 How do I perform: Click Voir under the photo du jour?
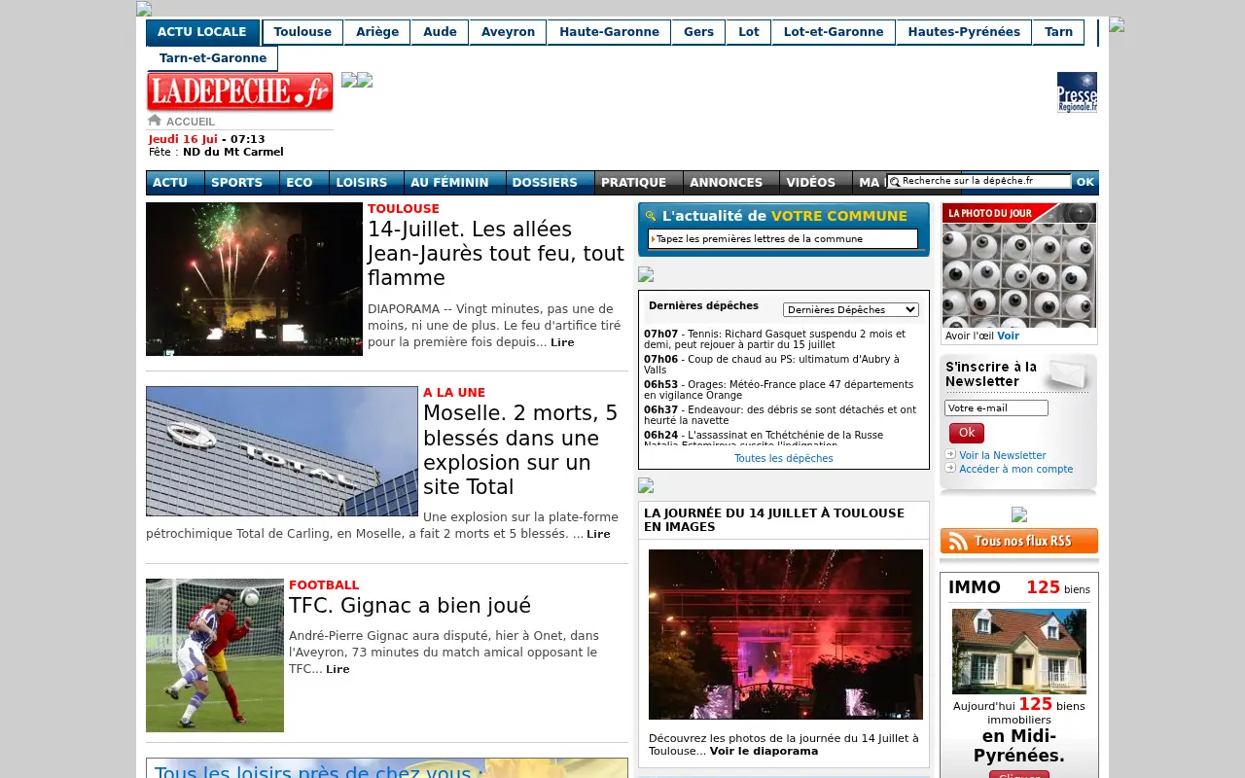point(1008,336)
